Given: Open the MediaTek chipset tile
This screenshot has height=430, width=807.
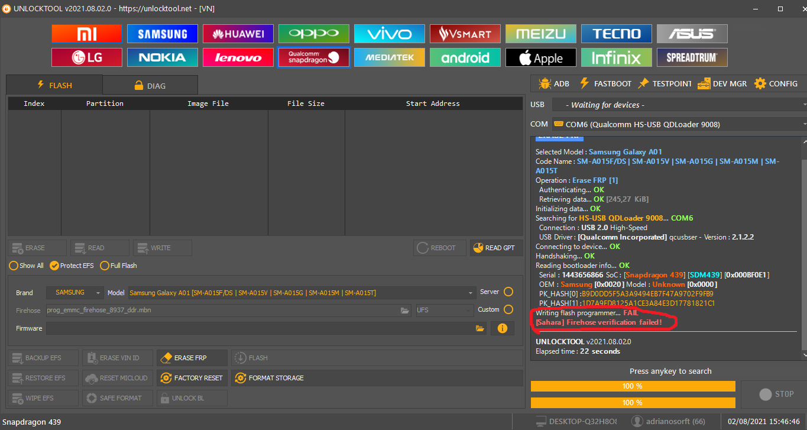Looking at the screenshot, I should tap(390, 57).
